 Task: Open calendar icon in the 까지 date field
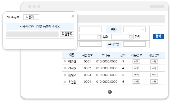click(x=131, y=37)
